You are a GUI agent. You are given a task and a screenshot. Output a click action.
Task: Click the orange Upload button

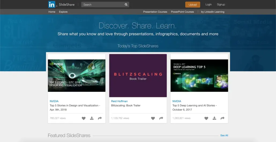(x=193, y=5)
